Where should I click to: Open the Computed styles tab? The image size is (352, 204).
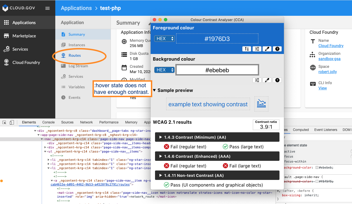click(x=301, y=130)
